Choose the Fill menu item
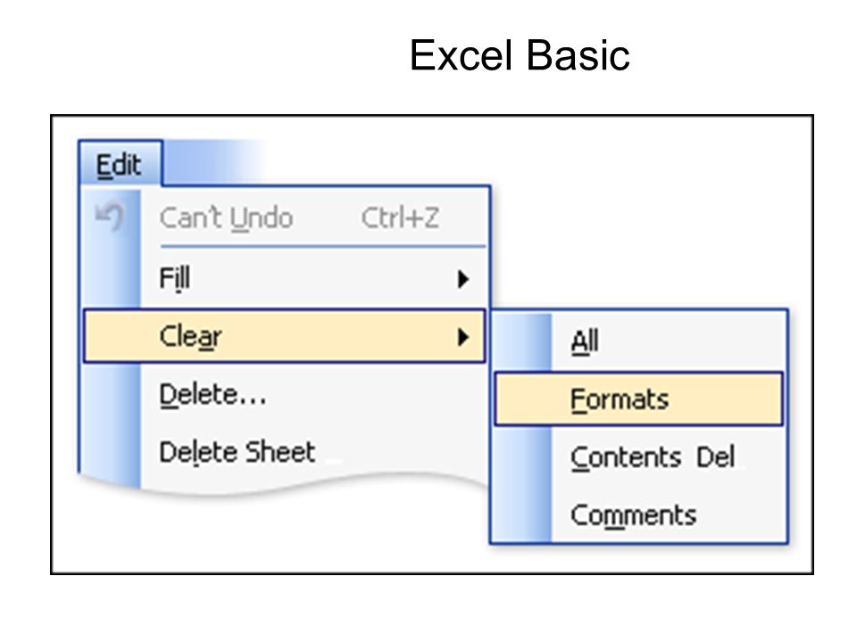Screen dimensions: 857x642 [x=313, y=278]
